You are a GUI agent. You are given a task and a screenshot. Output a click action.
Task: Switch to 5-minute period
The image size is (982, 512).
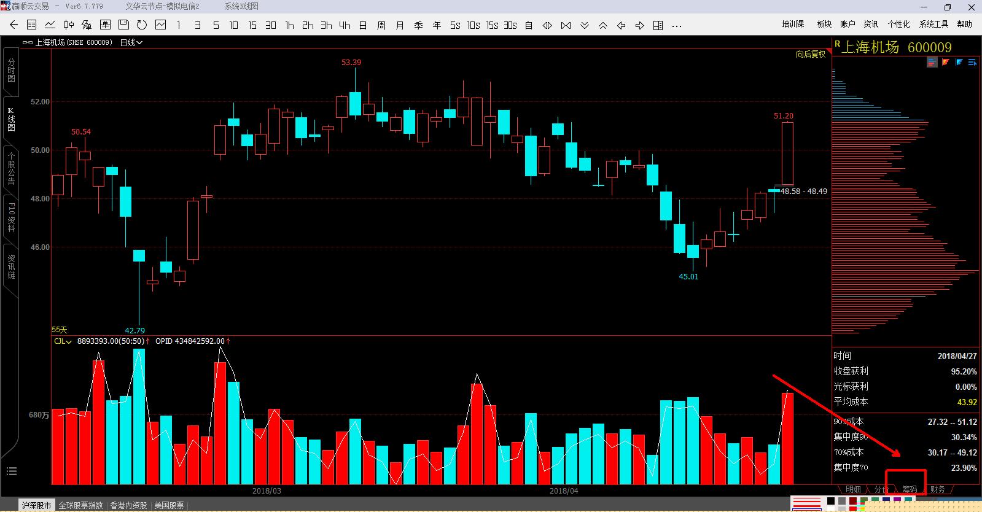coord(216,25)
